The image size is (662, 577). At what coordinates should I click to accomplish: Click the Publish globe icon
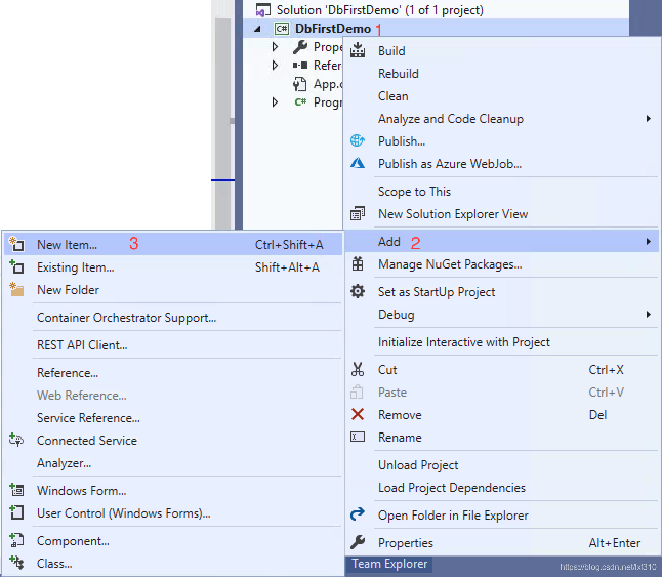(357, 140)
